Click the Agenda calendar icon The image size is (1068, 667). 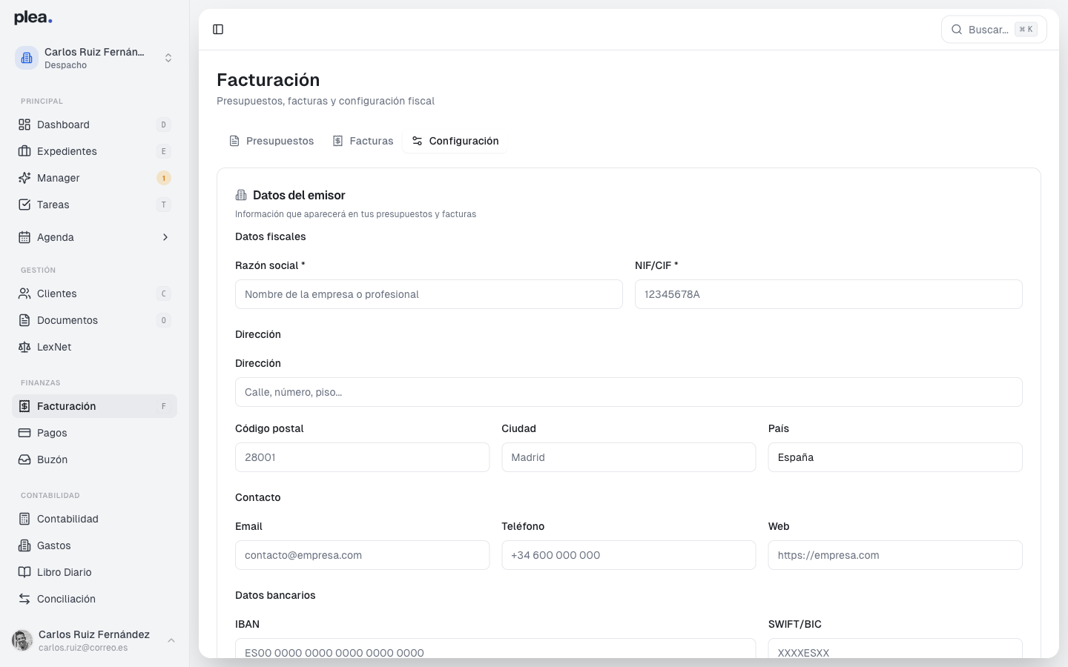click(24, 237)
